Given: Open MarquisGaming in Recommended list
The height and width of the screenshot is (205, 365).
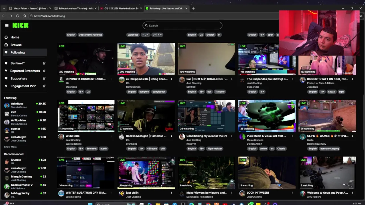Looking at the screenshot, I should tap(25, 178).
